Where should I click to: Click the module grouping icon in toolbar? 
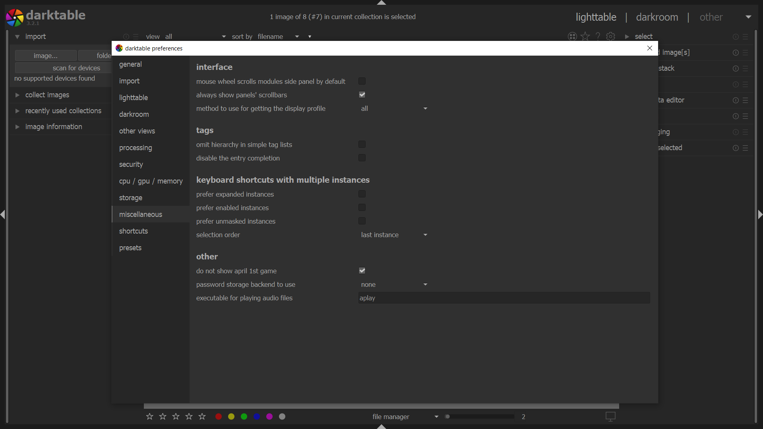click(572, 36)
